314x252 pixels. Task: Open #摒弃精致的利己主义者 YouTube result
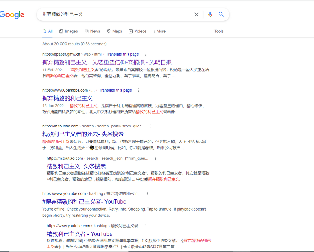pyautogui.click(x=84, y=201)
